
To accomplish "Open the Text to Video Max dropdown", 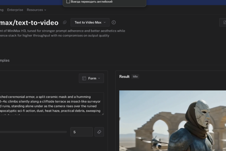I will click(x=90, y=22).
